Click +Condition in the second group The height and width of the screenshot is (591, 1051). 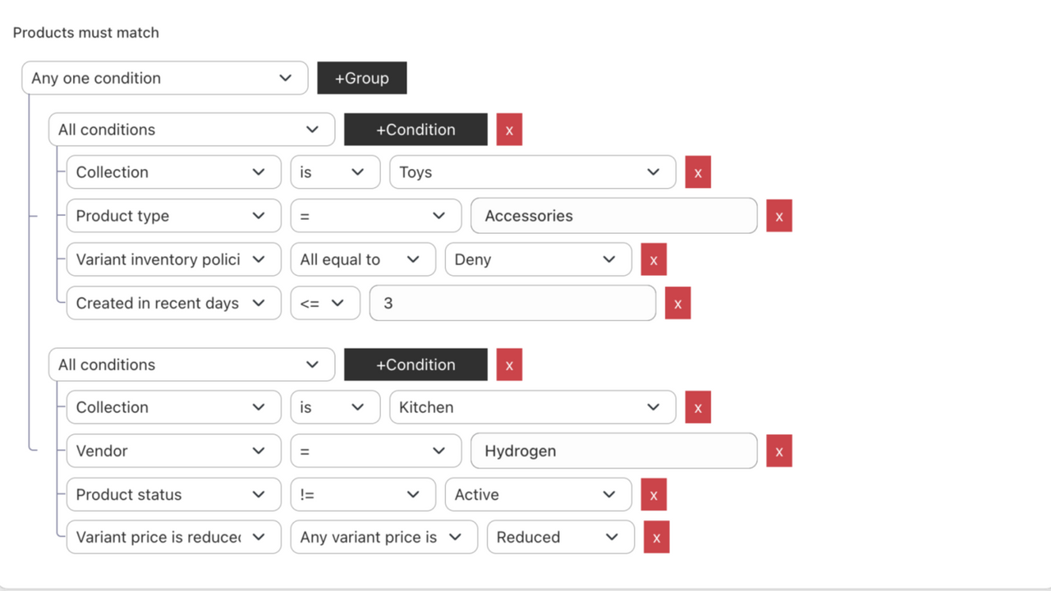[415, 364]
